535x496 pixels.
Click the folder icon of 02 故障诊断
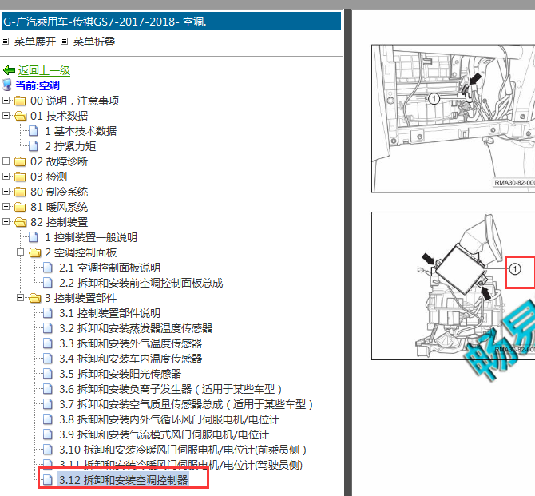click(20, 161)
